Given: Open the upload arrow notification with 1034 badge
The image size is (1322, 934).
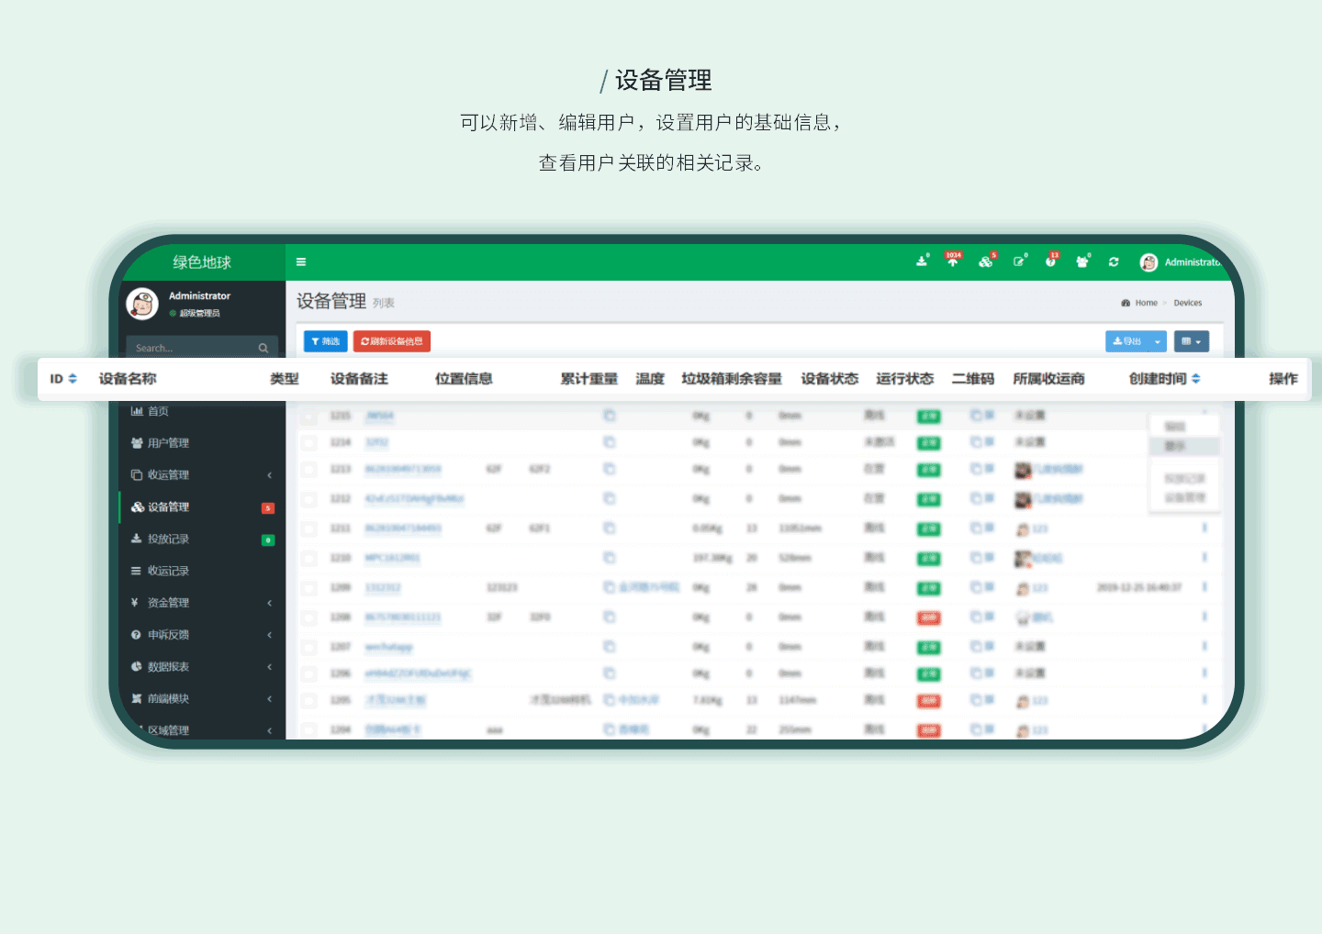Looking at the screenshot, I should tap(953, 261).
